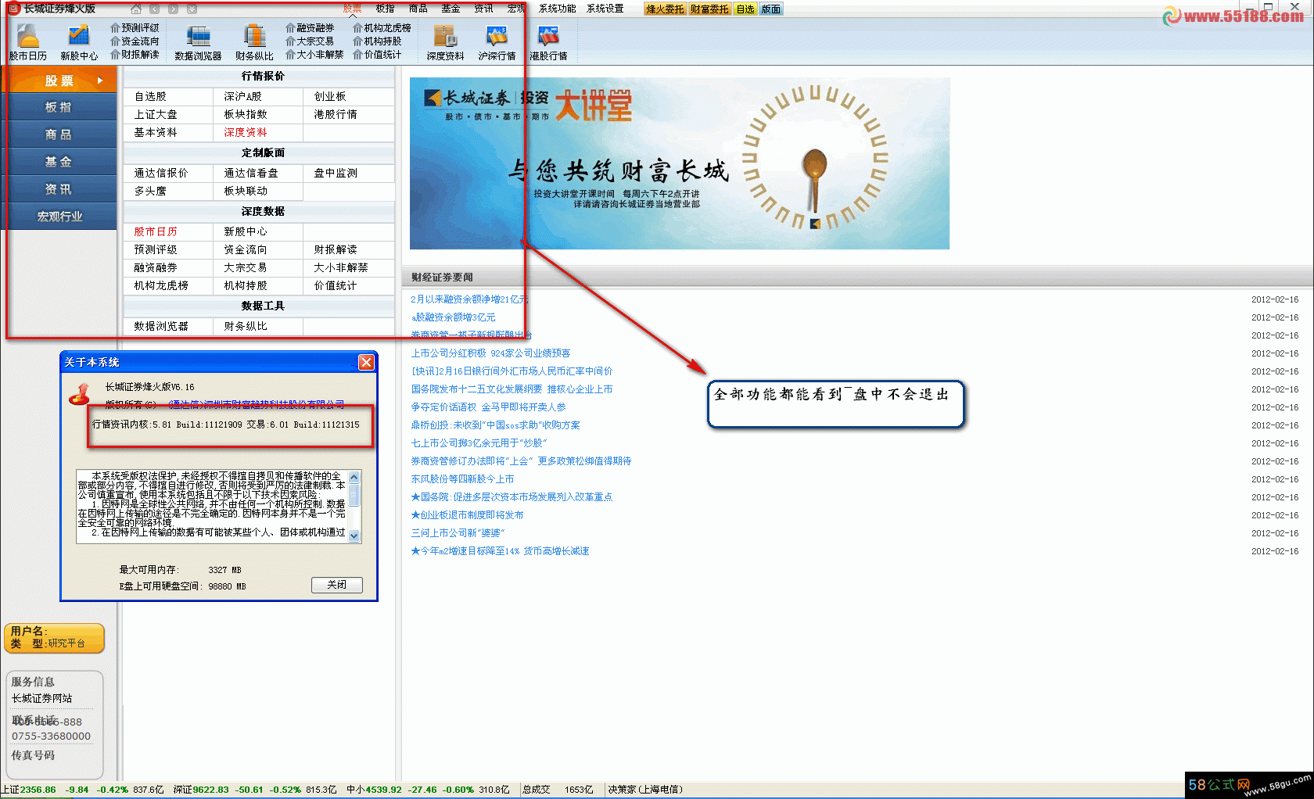This screenshot has height=799, width=1314.
Task: Click the 机构龙虎榜 toolbar shortcut
Action: [382, 27]
